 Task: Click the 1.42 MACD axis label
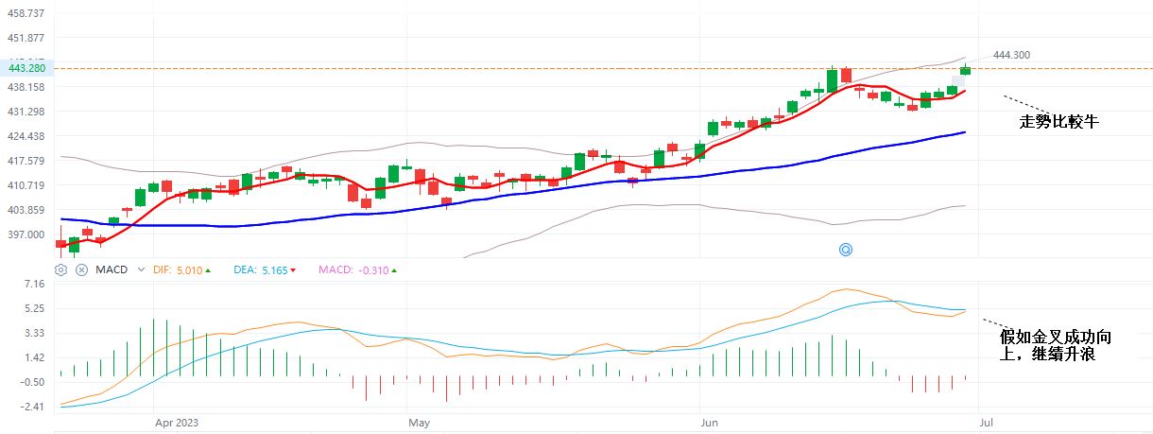click(x=35, y=357)
